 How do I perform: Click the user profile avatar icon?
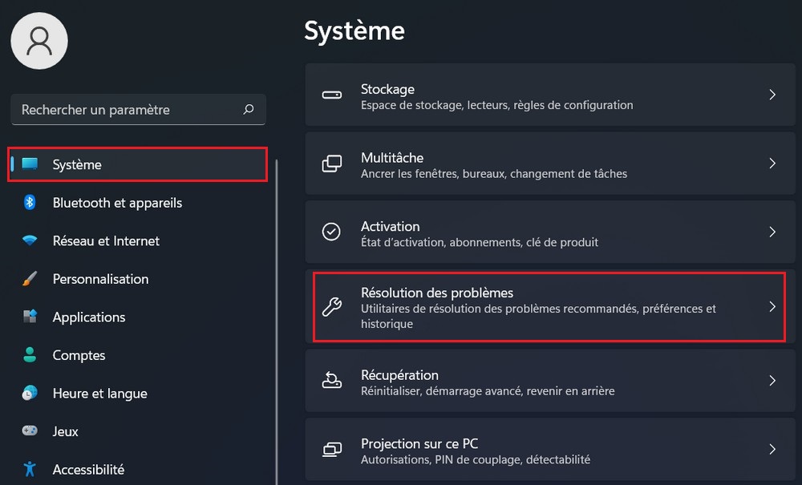pyautogui.click(x=39, y=41)
